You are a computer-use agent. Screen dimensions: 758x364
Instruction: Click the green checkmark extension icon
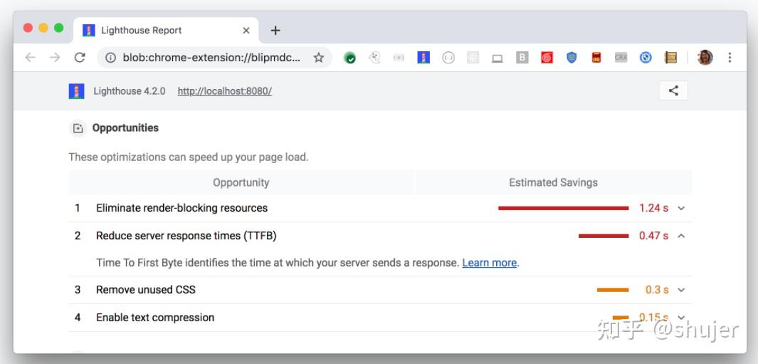pyautogui.click(x=350, y=58)
